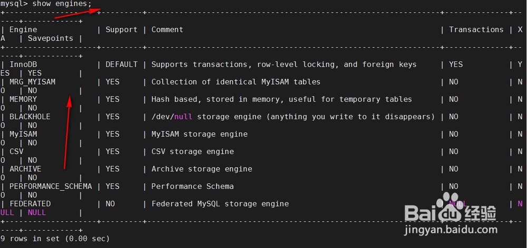
Task: Click the Transactions column header
Action: [476, 30]
